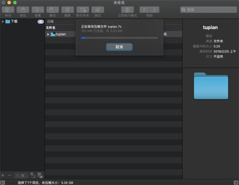Image resolution: width=239 pixels, height=185 pixels.
Task: Click the large folder preview thumbnail
Action: point(211,86)
